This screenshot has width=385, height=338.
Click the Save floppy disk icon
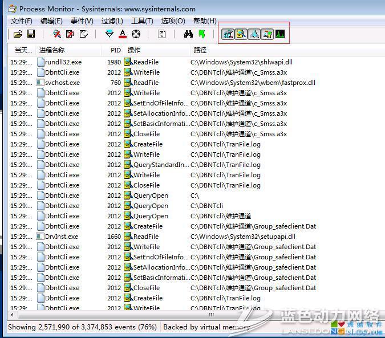point(31,34)
